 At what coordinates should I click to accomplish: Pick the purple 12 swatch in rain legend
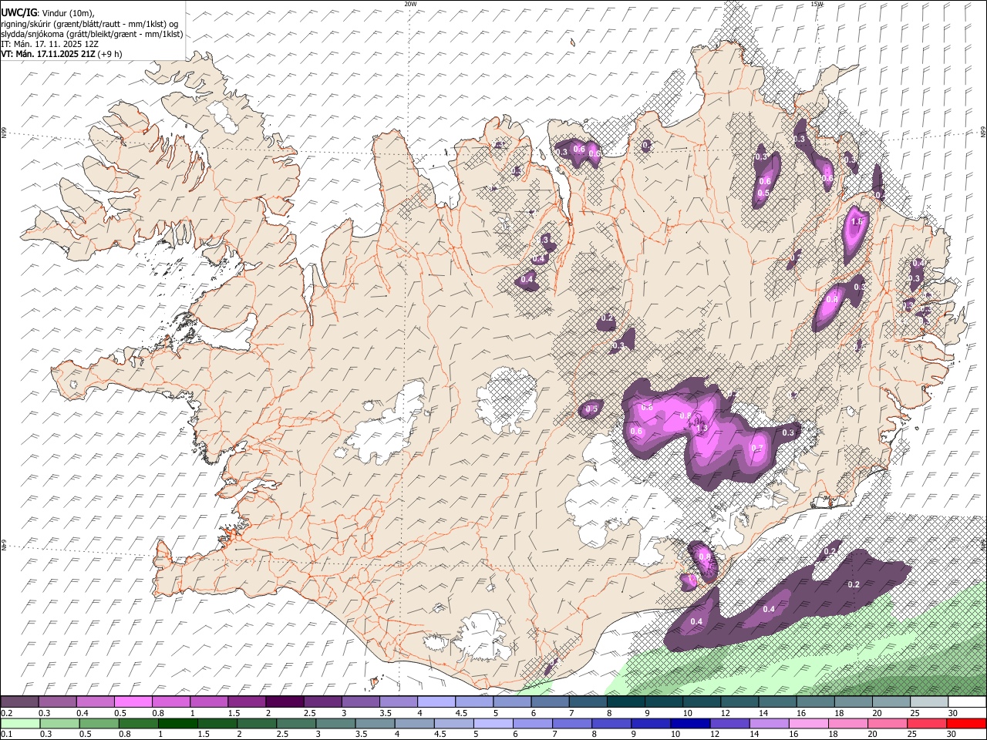click(730, 723)
